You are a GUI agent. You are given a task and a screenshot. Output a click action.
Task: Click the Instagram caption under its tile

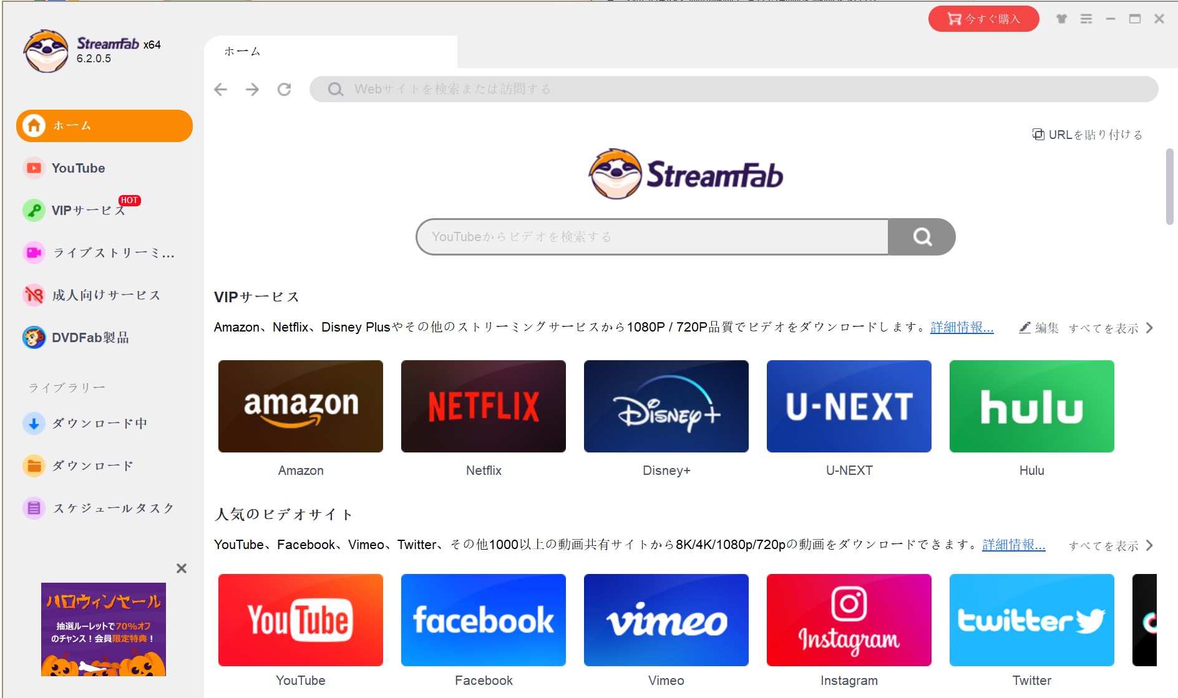tap(849, 681)
